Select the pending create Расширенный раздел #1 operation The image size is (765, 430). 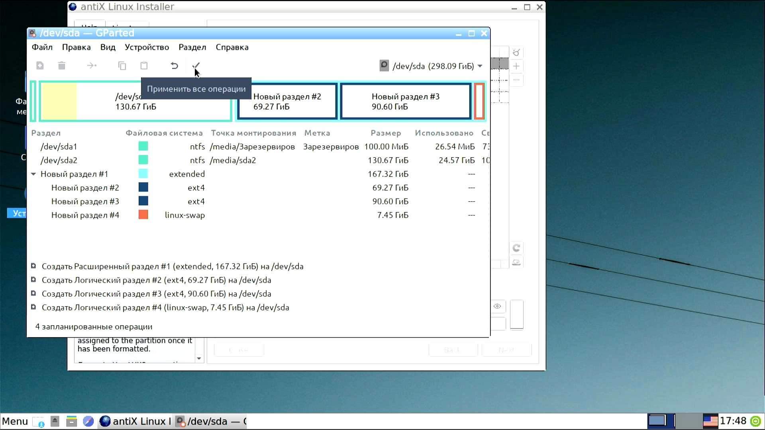(173, 266)
